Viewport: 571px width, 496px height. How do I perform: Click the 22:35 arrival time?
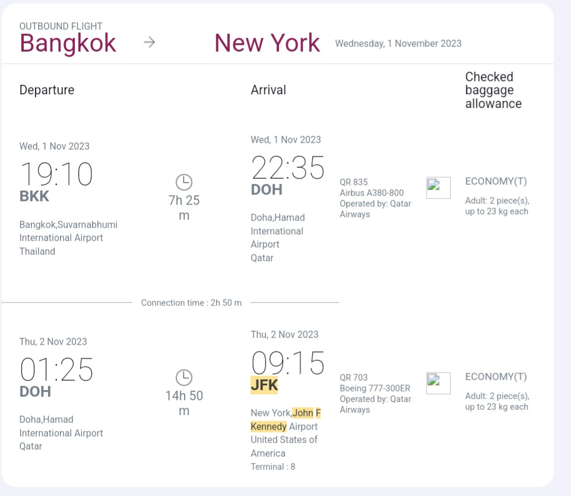(288, 168)
